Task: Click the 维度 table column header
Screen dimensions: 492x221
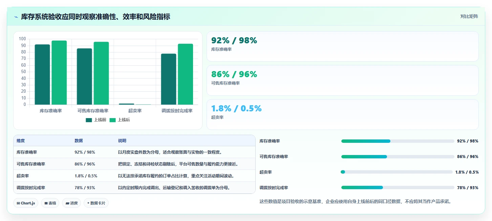Action: pos(21,141)
